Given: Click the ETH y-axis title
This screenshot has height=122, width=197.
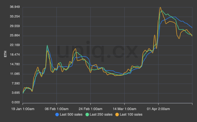Looking at the screenshot, I should click(5, 54).
